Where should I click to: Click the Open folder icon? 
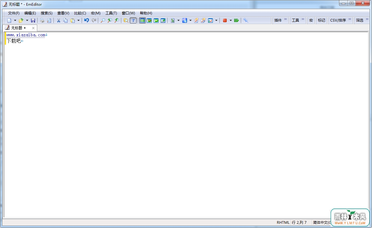[x=21, y=20]
